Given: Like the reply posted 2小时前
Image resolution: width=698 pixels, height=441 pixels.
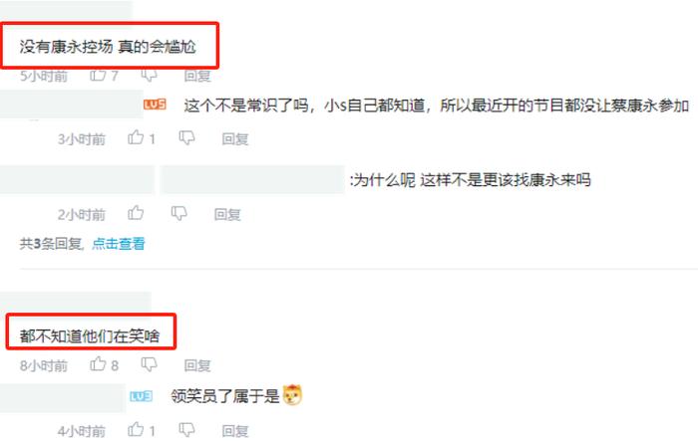Looking at the screenshot, I should click(x=136, y=213).
